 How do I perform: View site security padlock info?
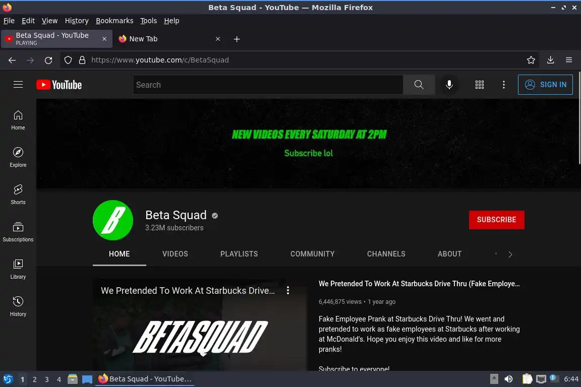82,60
